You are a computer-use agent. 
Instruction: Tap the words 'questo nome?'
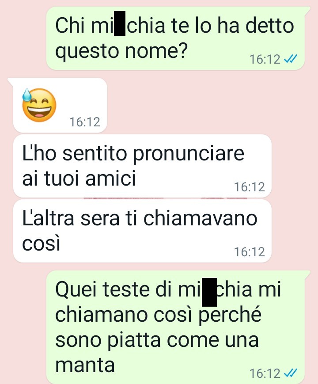point(121,51)
